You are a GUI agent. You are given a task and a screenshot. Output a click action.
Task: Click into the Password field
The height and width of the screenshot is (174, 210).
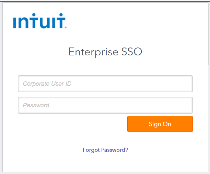(105, 105)
